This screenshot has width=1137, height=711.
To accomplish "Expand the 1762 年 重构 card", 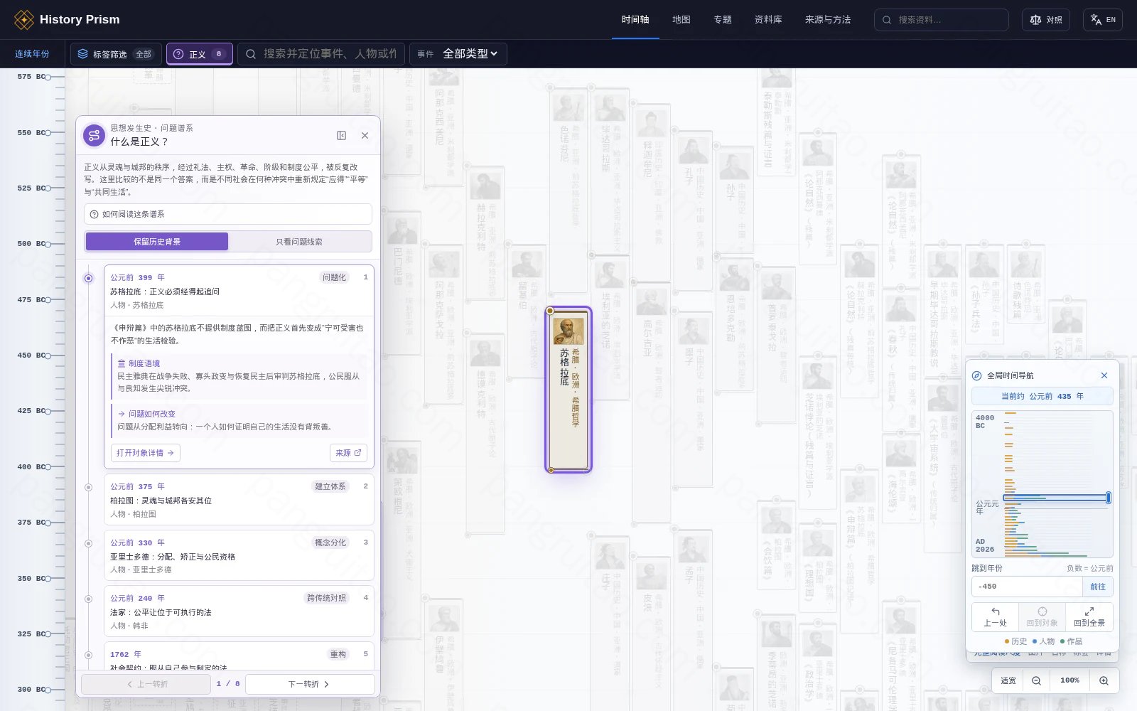I will pyautogui.click(x=239, y=656).
